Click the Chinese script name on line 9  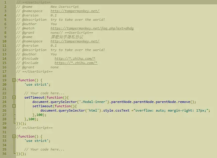coord(67,37)
